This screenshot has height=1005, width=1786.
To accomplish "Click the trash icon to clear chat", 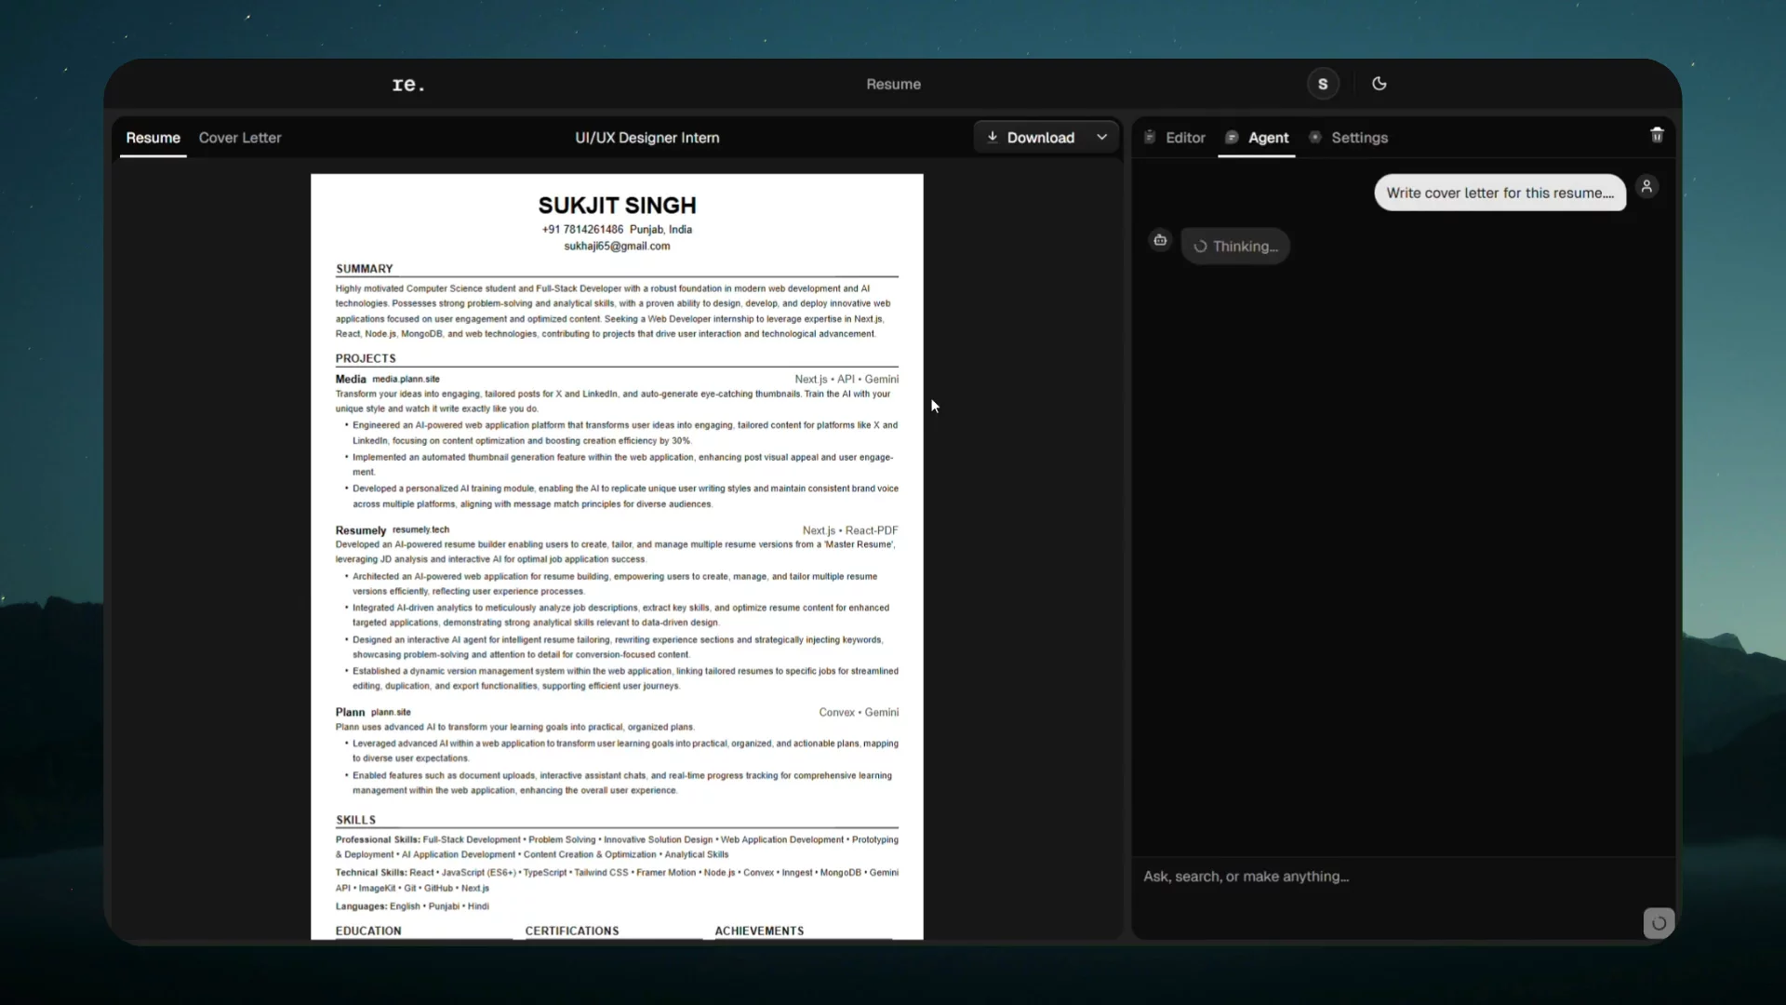I will [1657, 136].
